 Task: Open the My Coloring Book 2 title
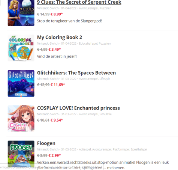pos(60,38)
